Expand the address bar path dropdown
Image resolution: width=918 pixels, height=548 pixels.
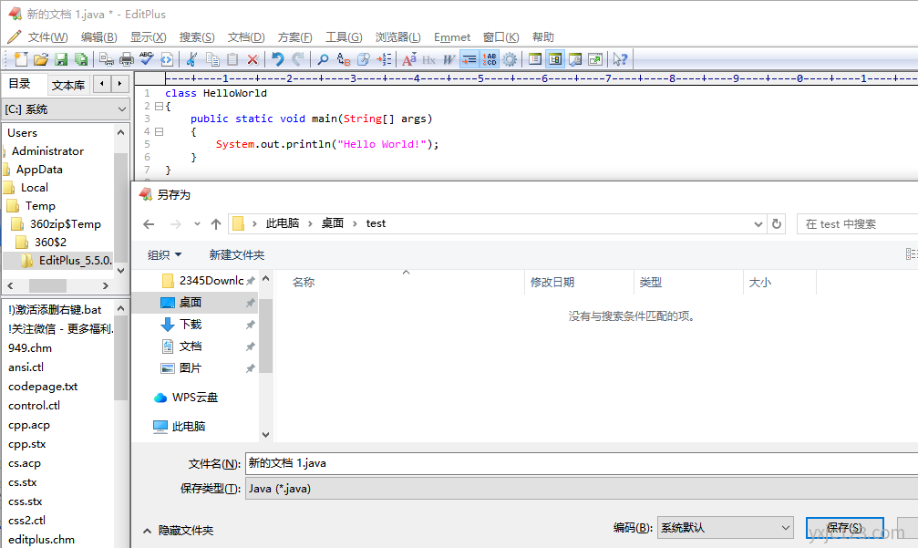[x=758, y=224]
